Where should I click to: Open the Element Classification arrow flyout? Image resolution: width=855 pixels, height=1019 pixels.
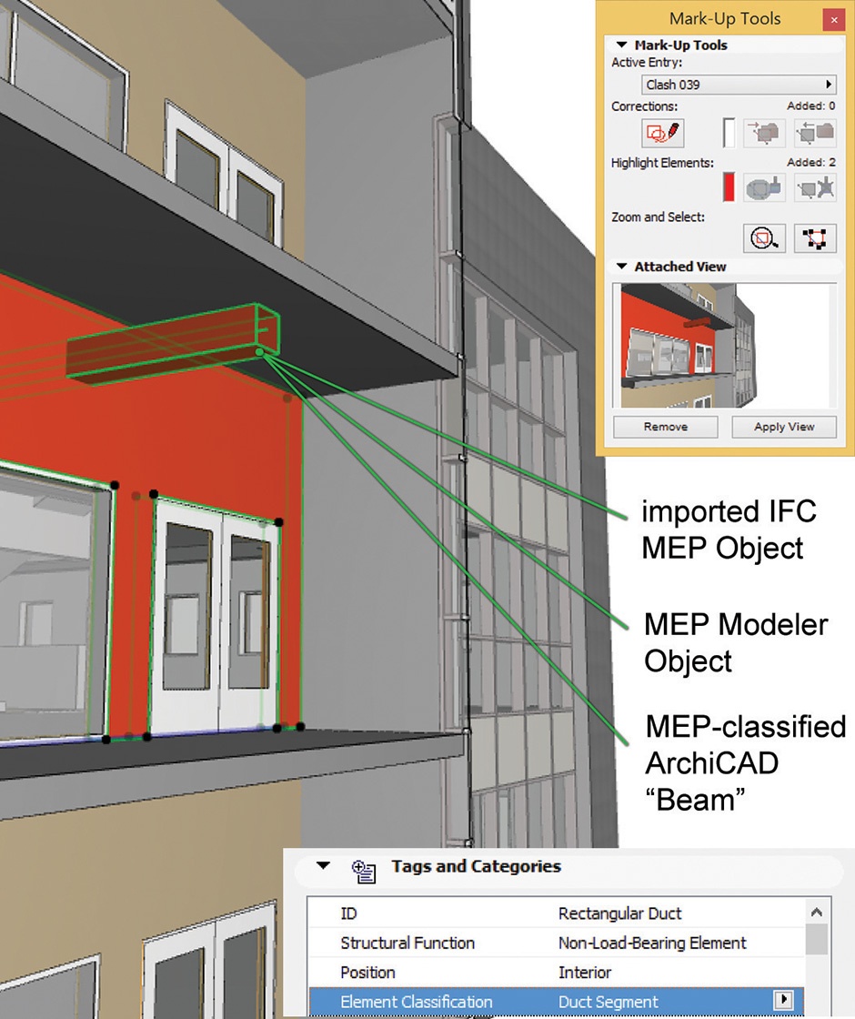[x=783, y=1000]
